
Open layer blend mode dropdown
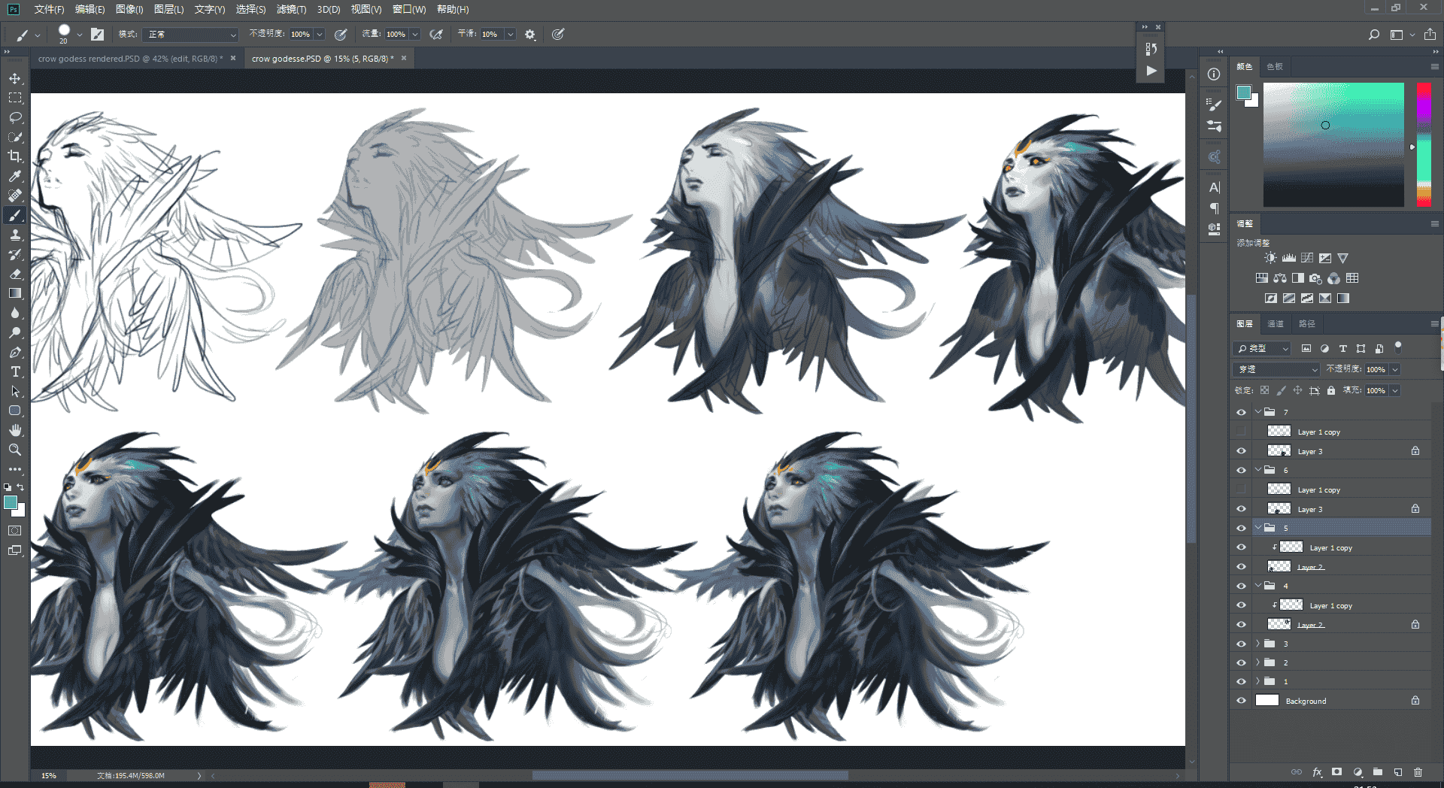pyautogui.click(x=1277, y=369)
